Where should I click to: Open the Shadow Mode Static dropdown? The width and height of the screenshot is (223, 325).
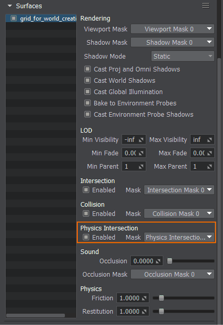[x=183, y=56]
